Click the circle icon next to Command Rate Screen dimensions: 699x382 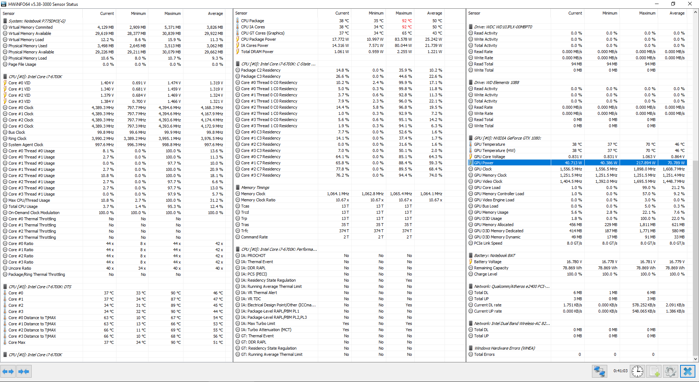[238, 237]
